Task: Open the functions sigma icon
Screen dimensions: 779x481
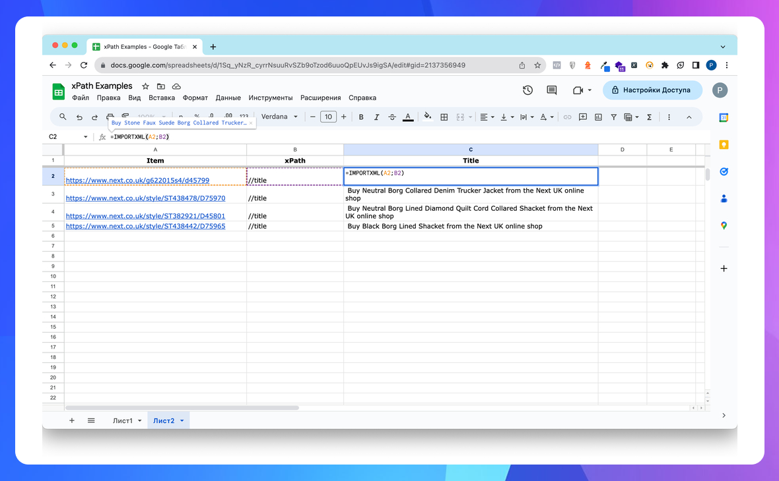Action: point(649,117)
